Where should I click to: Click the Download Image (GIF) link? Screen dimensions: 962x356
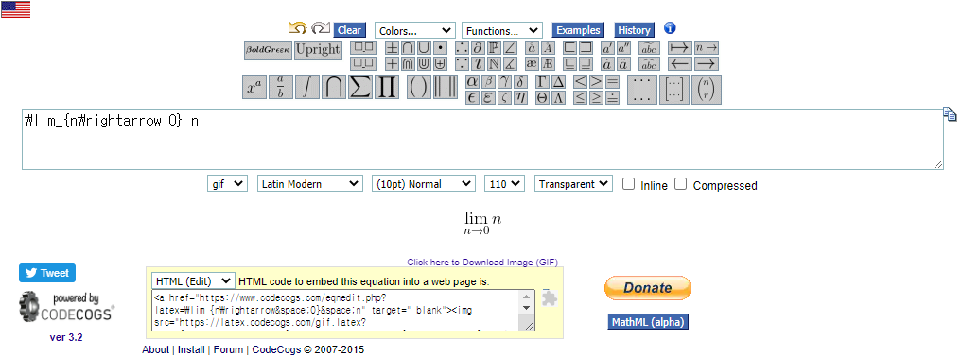tap(482, 263)
